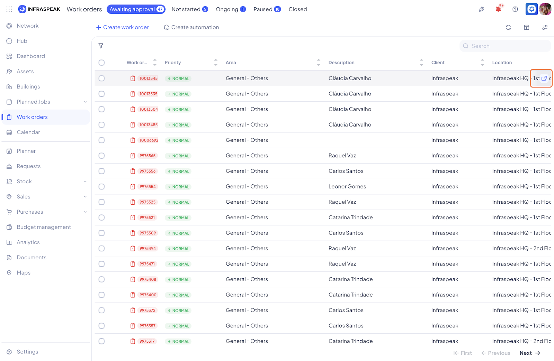Screen dimensions: 554x361
Task: Open the apps grid menu icon
Action: 9,9
